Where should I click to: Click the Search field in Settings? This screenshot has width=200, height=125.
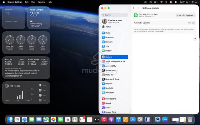(x=115, y=15)
